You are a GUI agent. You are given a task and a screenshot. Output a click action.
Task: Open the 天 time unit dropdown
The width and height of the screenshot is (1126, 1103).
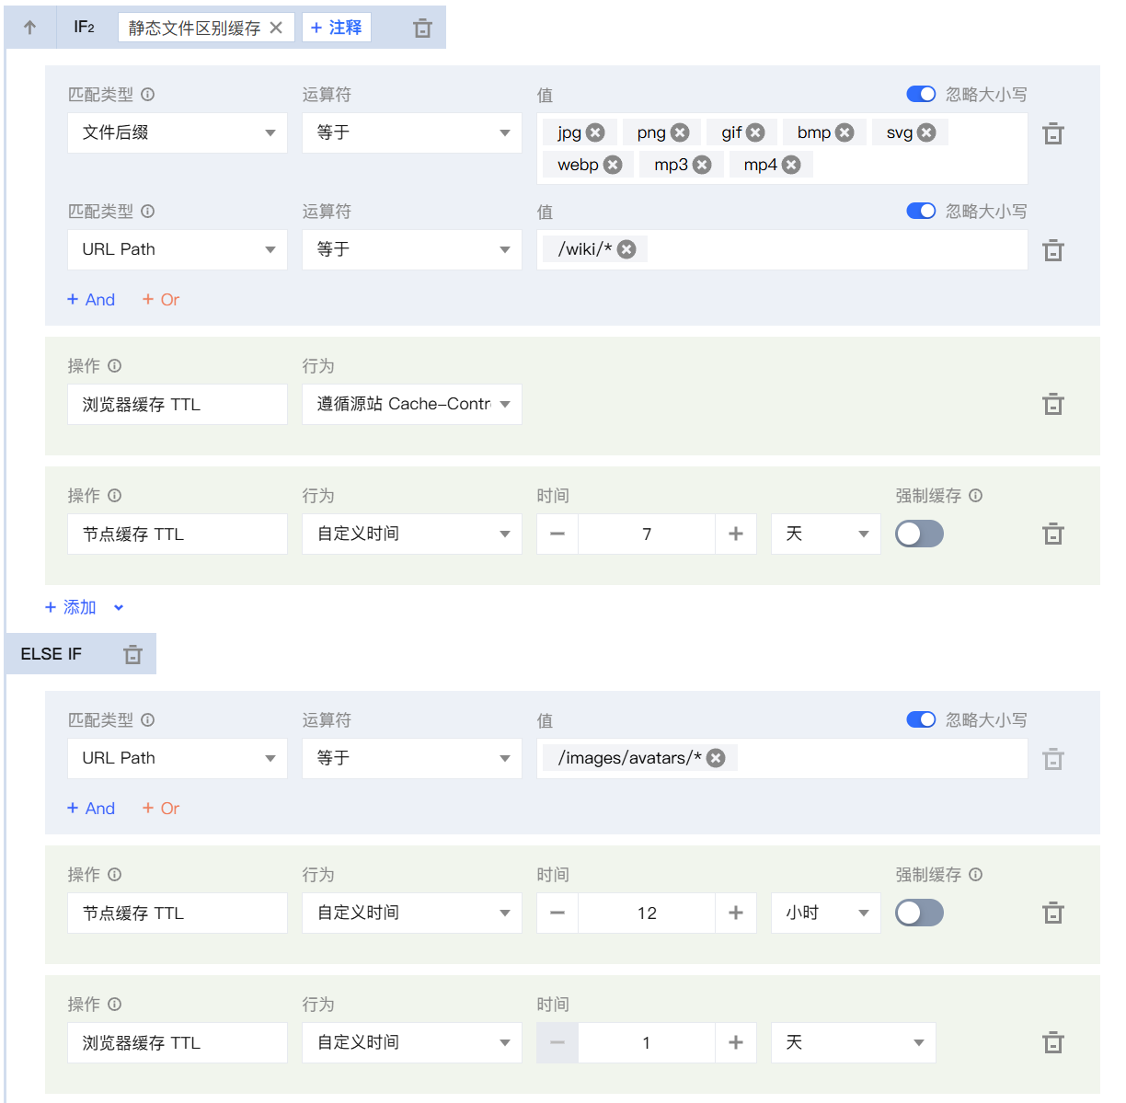[x=825, y=534]
